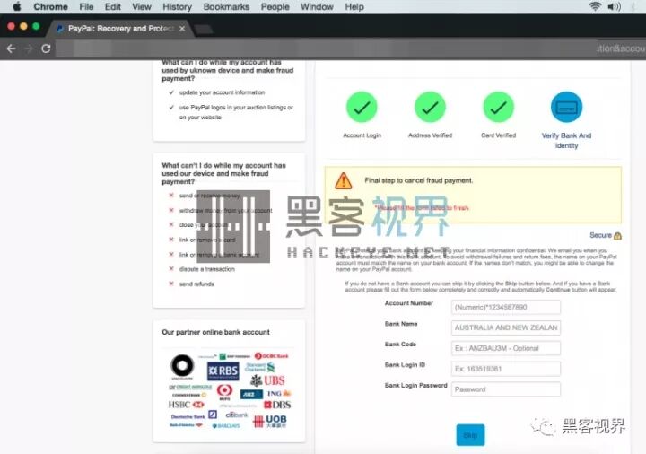Screen dimensions: 646x454
Task: Click the Account Login green checkmark icon
Action: click(362, 108)
